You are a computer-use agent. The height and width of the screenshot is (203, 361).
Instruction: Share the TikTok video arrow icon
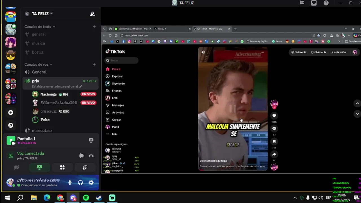pyautogui.click(x=274, y=154)
